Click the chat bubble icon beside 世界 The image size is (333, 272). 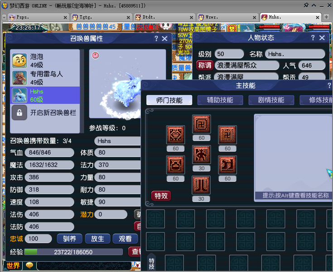[29, 265]
